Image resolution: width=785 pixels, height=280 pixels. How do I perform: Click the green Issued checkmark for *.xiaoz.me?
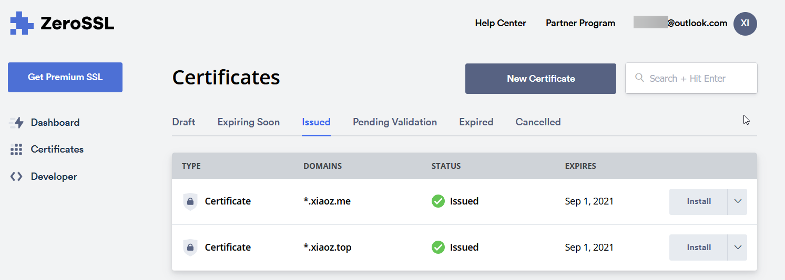pos(438,201)
